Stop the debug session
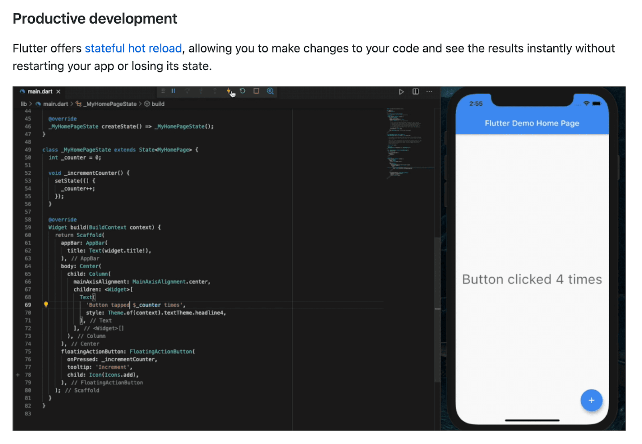The image size is (642, 444). 256,91
